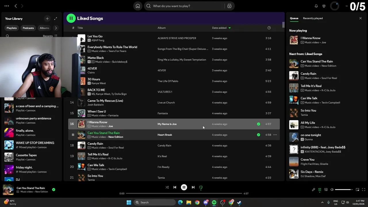Screen dimensions: 368x207
Task: Select 'Six Days - Remix' in queue
Action: click(x=326, y=174)
